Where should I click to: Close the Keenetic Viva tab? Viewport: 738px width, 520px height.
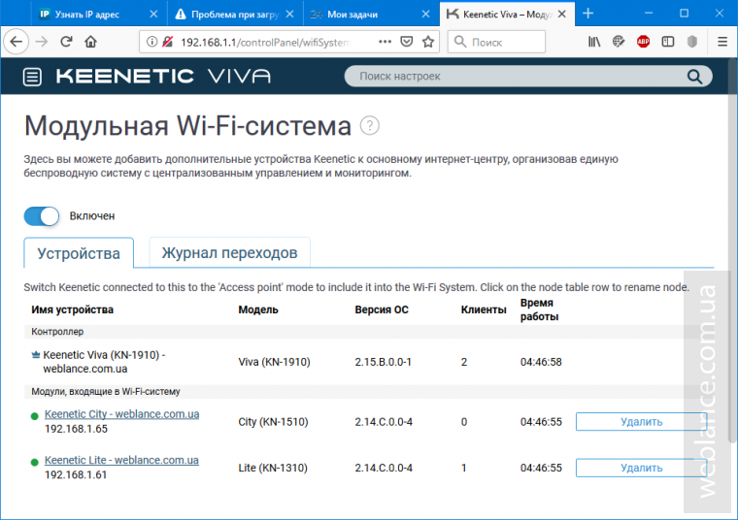click(x=562, y=15)
